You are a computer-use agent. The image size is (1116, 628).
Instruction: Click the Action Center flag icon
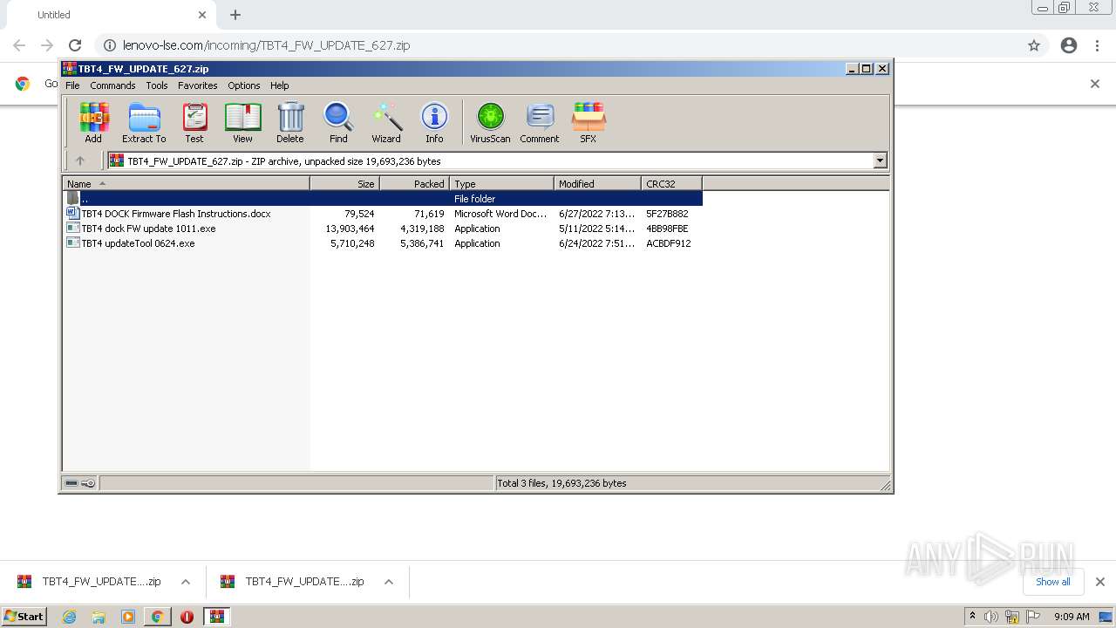tap(1033, 617)
